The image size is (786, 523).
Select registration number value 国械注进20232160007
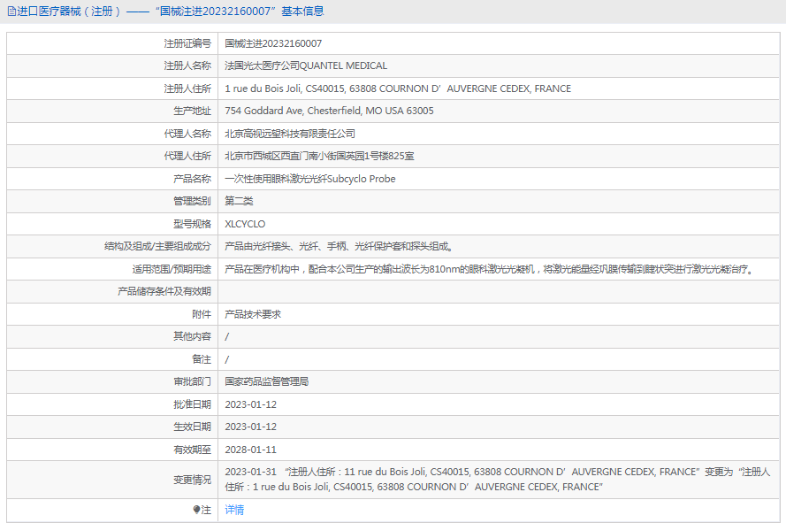click(273, 43)
